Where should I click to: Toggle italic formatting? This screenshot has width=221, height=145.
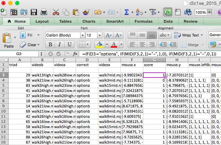click(x=60, y=45)
